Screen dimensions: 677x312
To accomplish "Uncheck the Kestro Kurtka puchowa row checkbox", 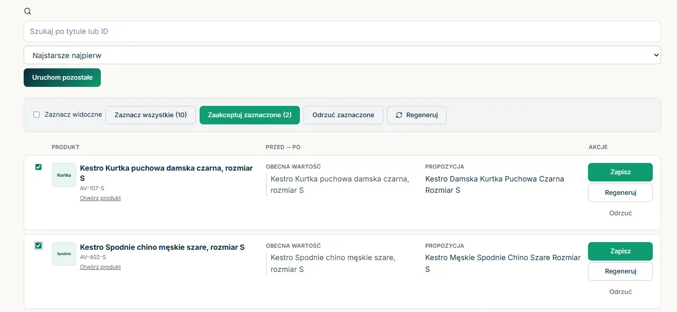I will point(38,167).
